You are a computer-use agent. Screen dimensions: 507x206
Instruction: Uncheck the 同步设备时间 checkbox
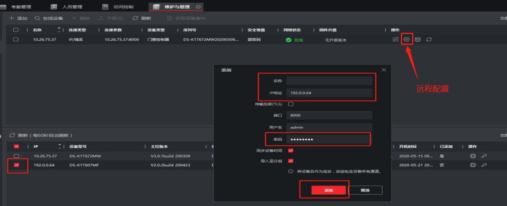tap(291, 150)
